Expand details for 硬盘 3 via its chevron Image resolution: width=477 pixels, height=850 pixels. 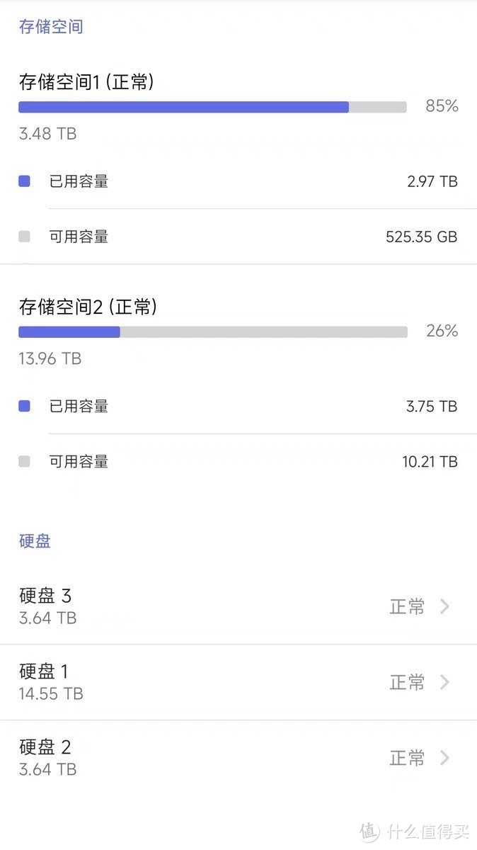click(445, 606)
